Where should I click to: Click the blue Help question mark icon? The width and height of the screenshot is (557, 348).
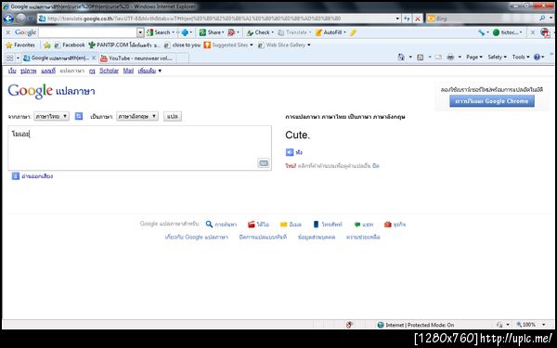[x=537, y=57]
